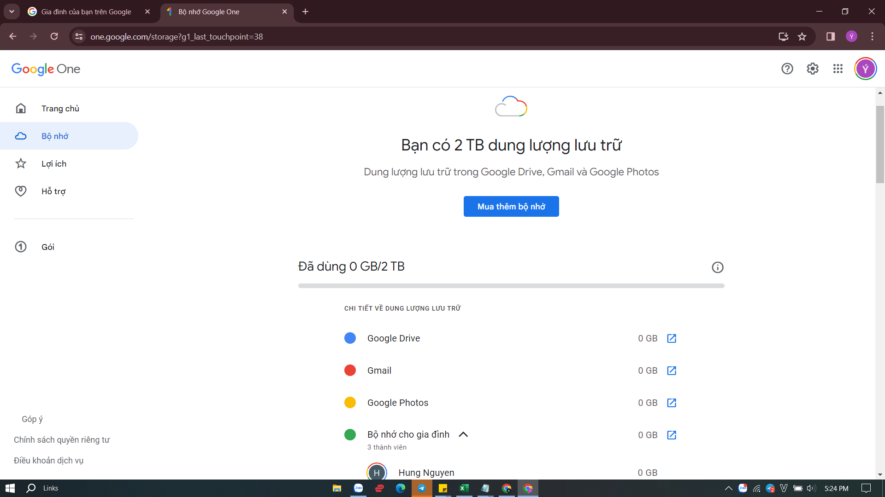Image resolution: width=885 pixels, height=497 pixels.
Task: Open File Explorer from the taskbar
Action: coord(337,488)
